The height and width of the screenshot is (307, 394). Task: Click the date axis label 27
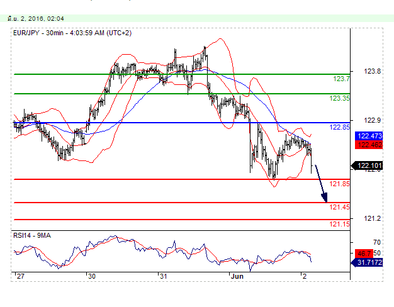20,276
